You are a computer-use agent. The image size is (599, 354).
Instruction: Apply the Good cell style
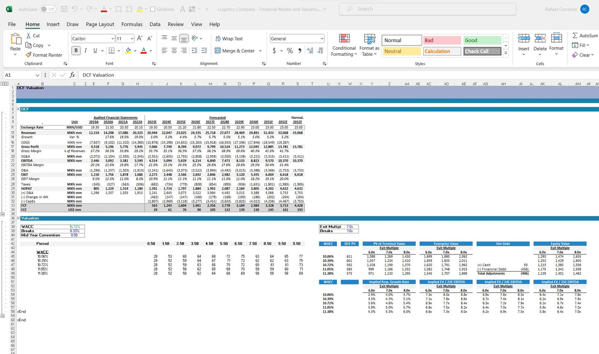[x=482, y=40]
